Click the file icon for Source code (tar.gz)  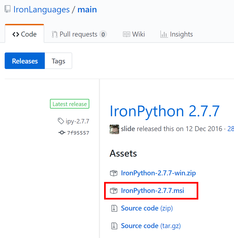[114, 226]
